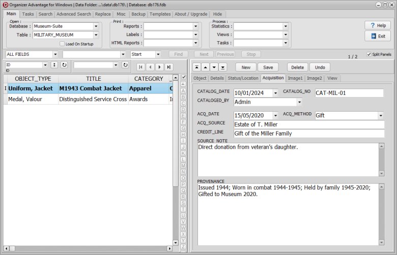Image resolution: width=397 pixels, height=255 pixels.
Task: Jump to the first record in the grid
Action: pyautogui.click(x=141, y=67)
